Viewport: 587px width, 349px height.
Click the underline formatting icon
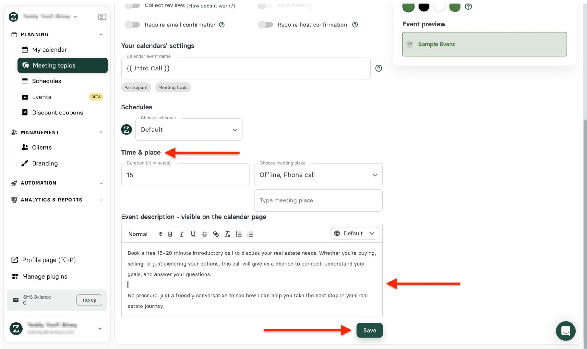pyautogui.click(x=193, y=234)
